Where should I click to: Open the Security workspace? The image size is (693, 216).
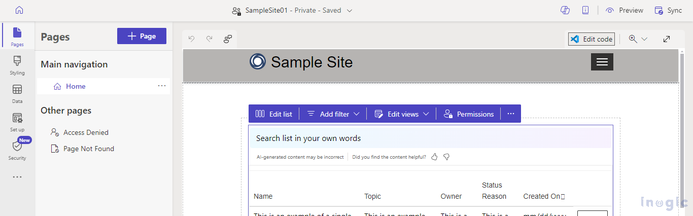[x=17, y=150]
